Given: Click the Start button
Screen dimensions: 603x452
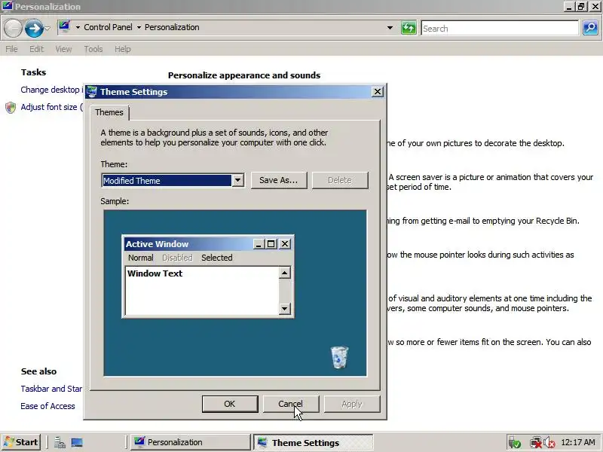Looking at the screenshot, I should (x=21, y=442).
